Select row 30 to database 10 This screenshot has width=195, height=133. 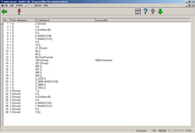click(97, 112)
